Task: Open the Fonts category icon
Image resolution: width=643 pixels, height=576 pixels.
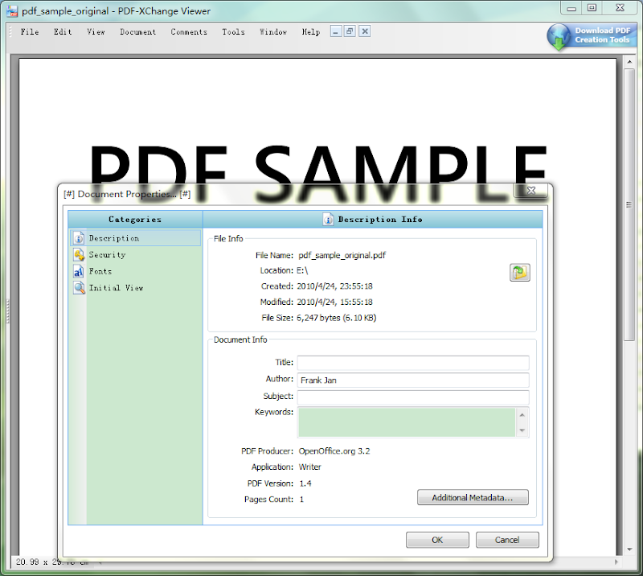Action: click(x=79, y=271)
